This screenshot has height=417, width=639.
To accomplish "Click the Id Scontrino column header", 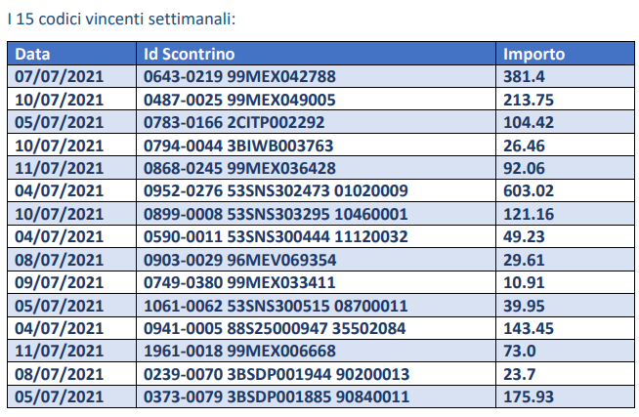I will tap(316, 54).
